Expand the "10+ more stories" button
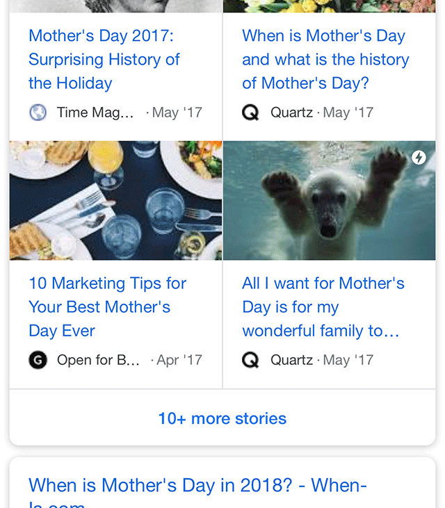Screen dimensions: 445x508 tap(222, 418)
